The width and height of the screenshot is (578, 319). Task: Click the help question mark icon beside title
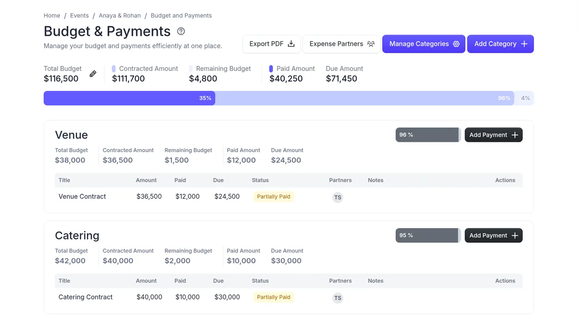pos(181,31)
